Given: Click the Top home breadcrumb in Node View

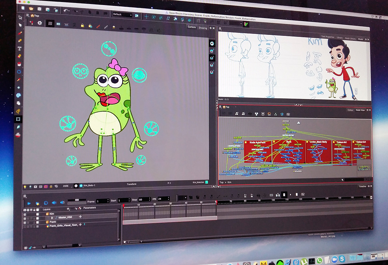Looking at the screenshot, I should coord(226,107).
